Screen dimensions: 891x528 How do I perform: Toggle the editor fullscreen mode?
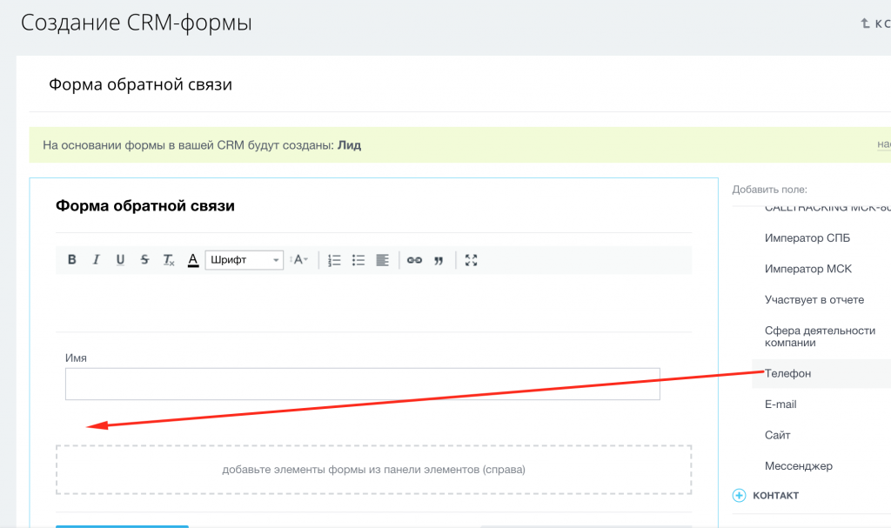(471, 259)
